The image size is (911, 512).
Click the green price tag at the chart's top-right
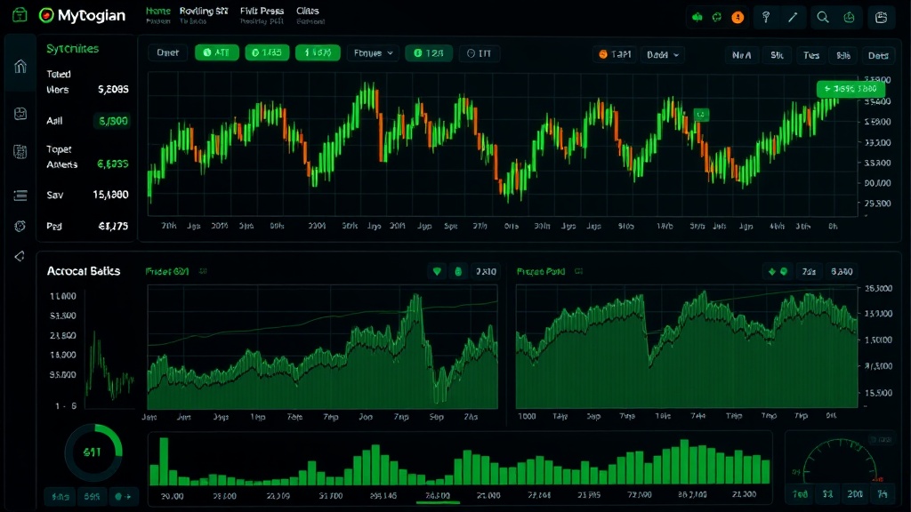[x=851, y=89]
